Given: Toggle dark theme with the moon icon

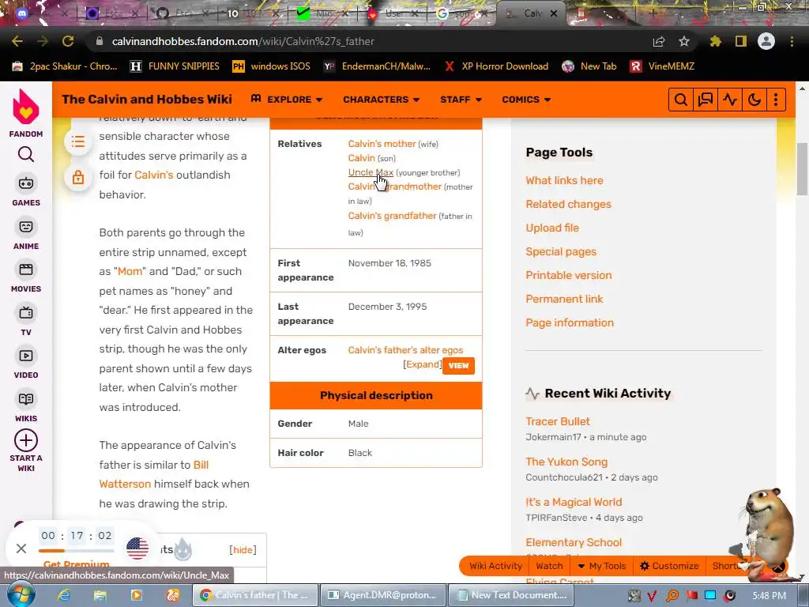Looking at the screenshot, I should (x=754, y=100).
